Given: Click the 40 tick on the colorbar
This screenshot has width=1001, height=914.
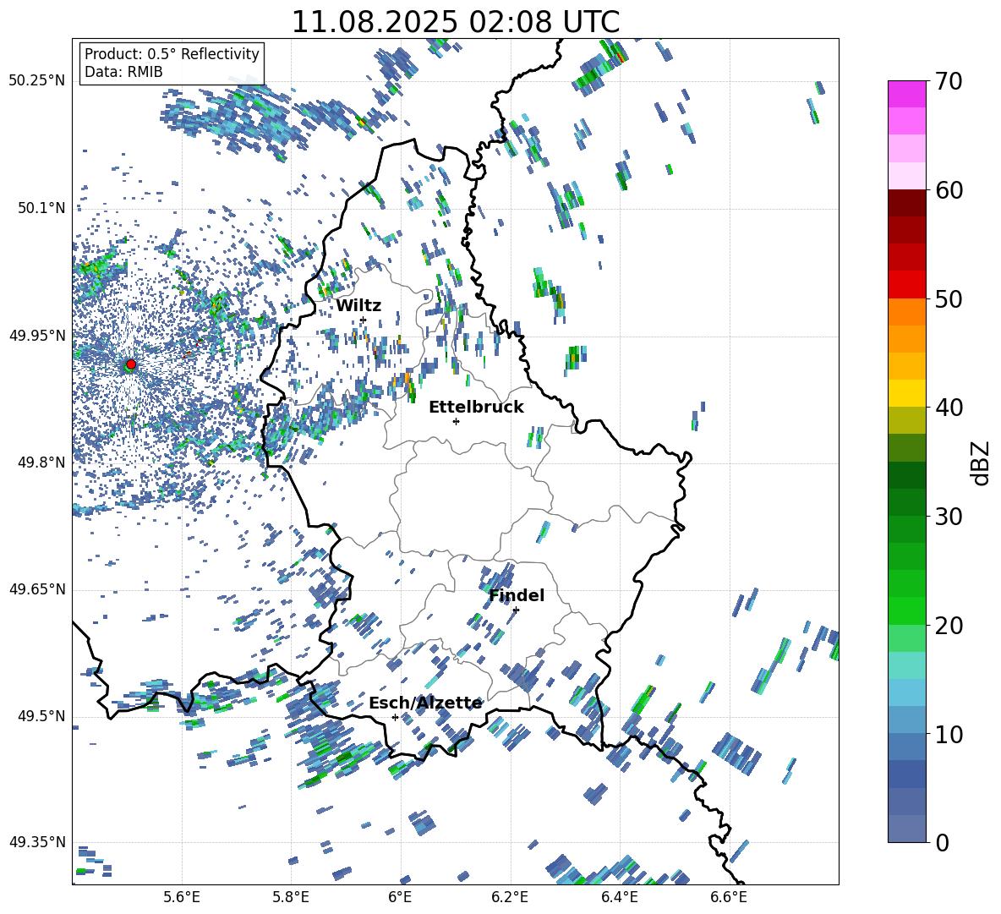Looking at the screenshot, I should [949, 408].
